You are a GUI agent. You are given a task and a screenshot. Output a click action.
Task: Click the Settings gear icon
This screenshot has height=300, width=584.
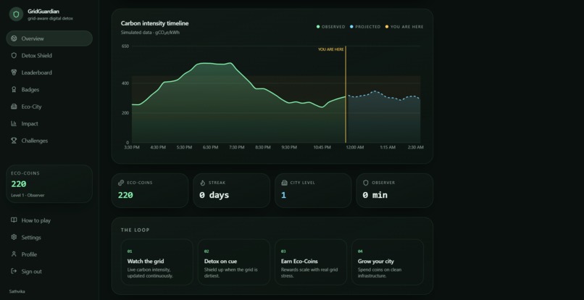14,237
